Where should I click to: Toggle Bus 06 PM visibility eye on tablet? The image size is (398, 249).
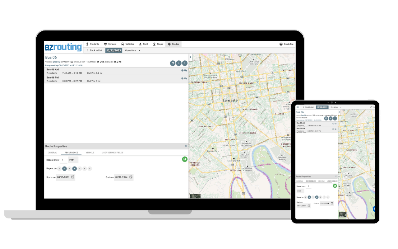(x=336, y=129)
